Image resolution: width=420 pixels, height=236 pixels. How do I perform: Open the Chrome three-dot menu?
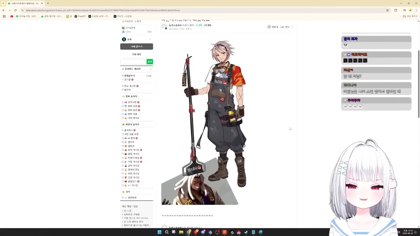pos(417,10)
